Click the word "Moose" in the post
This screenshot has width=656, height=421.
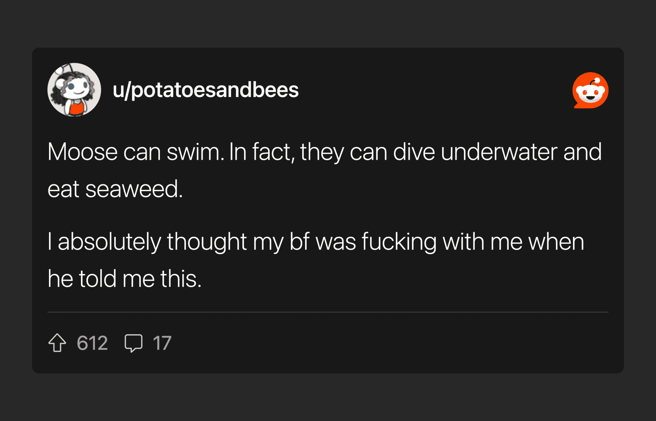tap(82, 152)
